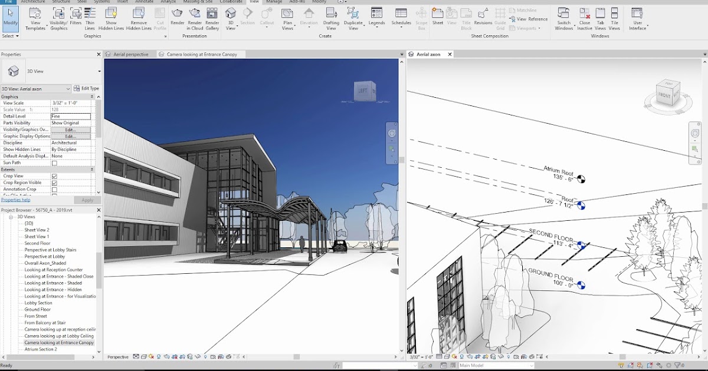Create a new Drafting View
This screenshot has height=371, width=708.
[x=331, y=18]
